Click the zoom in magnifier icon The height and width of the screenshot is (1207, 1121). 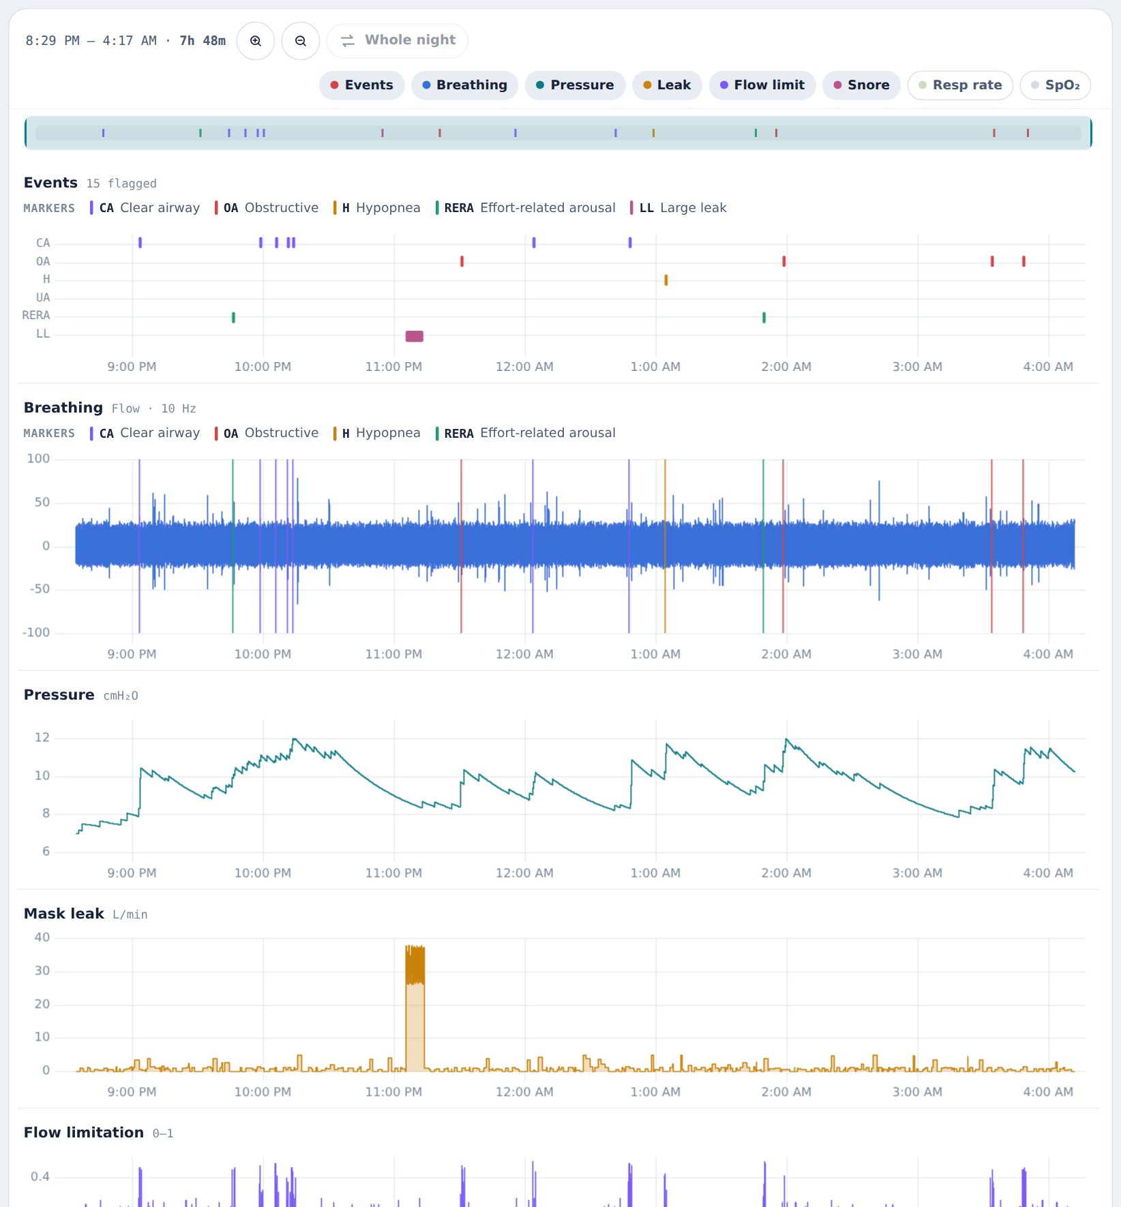pyautogui.click(x=256, y=41)
